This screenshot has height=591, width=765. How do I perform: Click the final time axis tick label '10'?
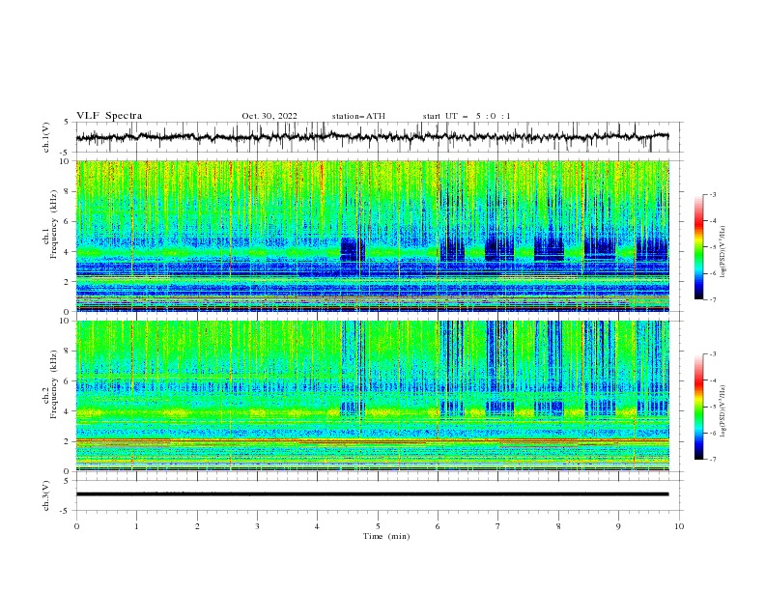679,526
